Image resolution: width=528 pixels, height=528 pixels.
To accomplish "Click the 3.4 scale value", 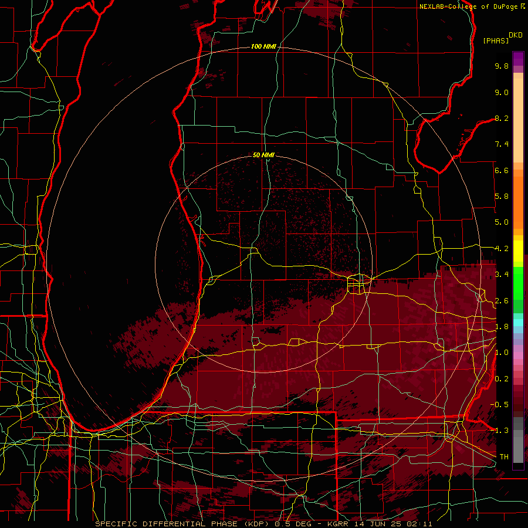I will point(502,275).
